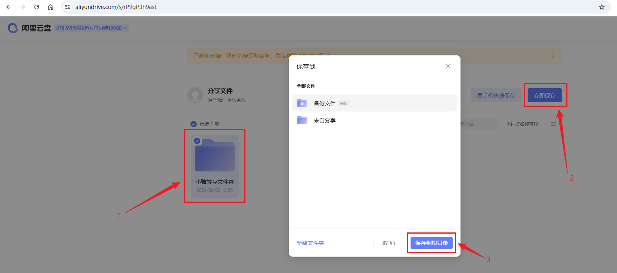617x273 pixels.
Task: Click the 取消 button
Action: pos(388,243)
